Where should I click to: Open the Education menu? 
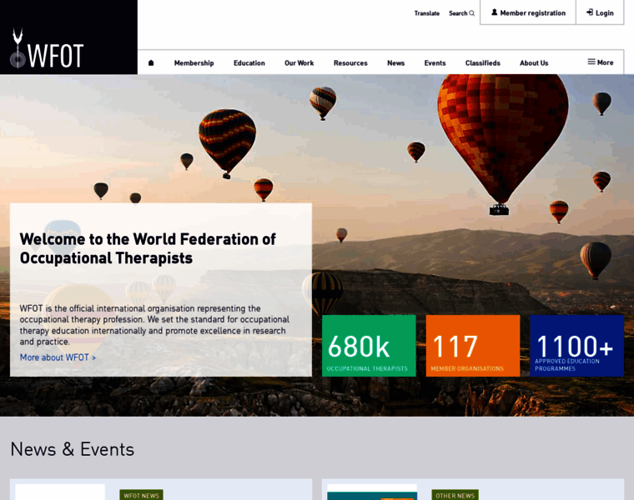pyautogui.click(x=249, y=63)
